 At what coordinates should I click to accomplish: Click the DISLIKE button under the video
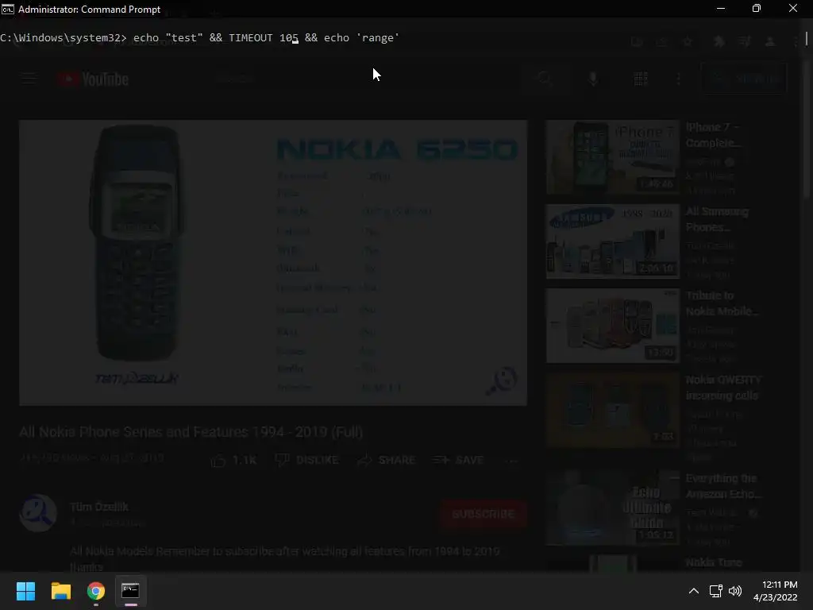point(306,460)
